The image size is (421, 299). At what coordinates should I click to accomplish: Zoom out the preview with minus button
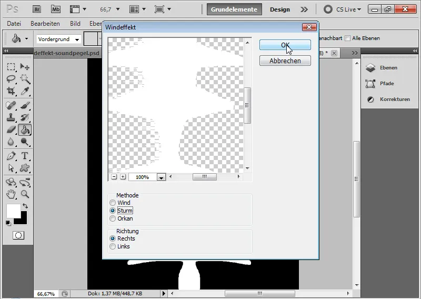click(x=114, y=177)
